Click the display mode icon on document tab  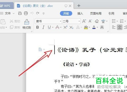click(66, 6)
